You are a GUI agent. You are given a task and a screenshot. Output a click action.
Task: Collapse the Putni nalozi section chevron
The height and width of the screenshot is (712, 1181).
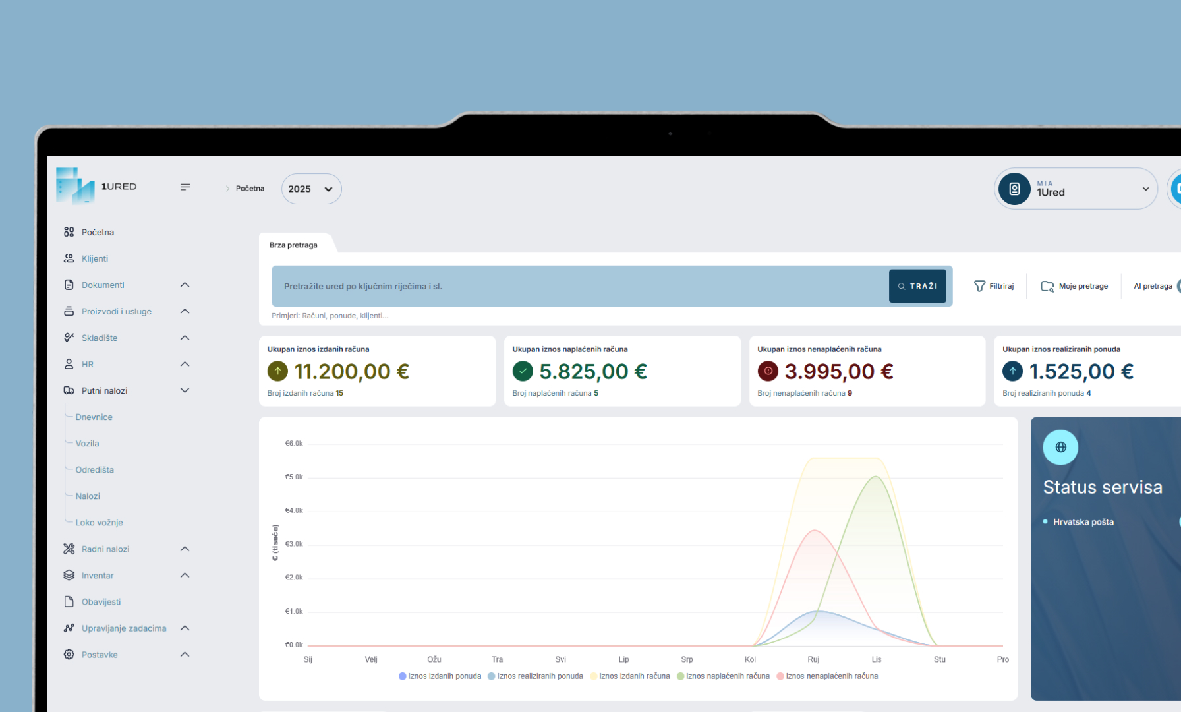coord(185,390)
